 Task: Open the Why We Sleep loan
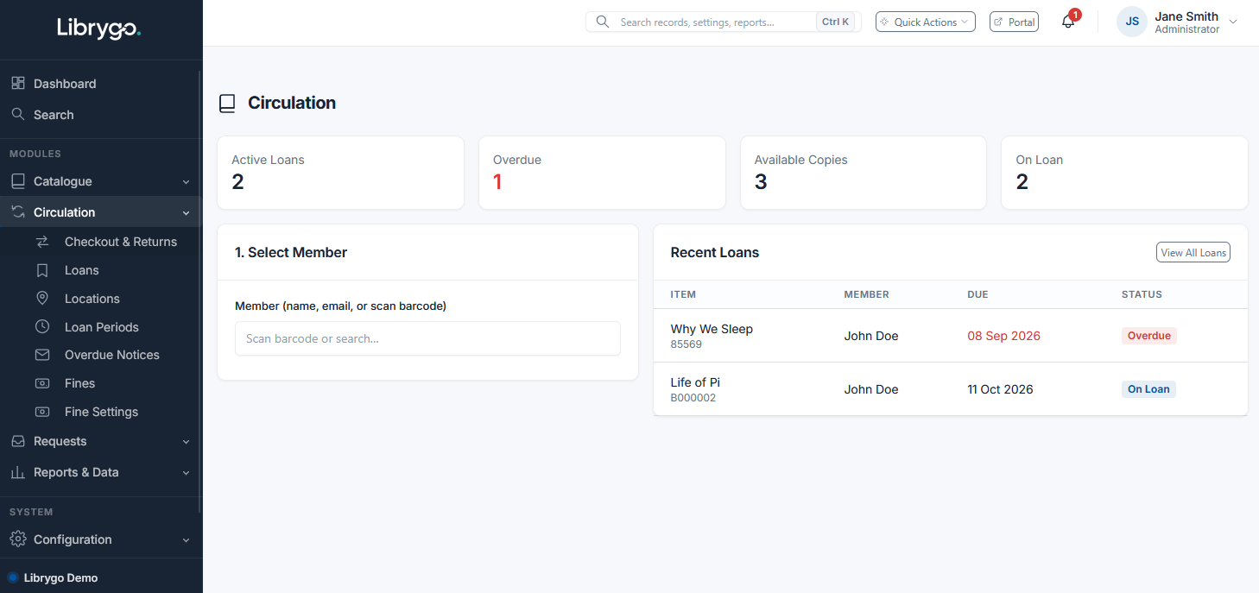point(712,329)
